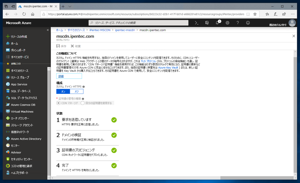Viewport: 300px width, 183px height.
Task: Click the ストレージ アカウント icon
Action: click(8, 125)
